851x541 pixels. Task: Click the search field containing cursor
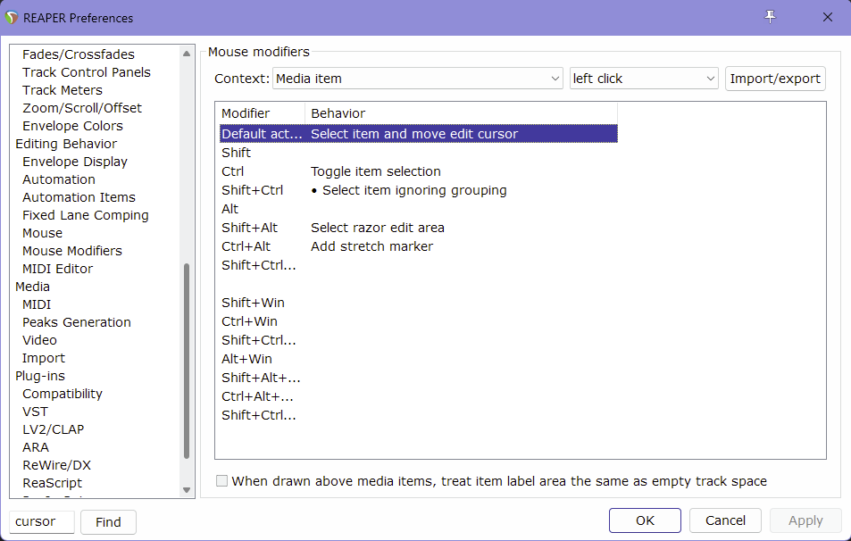tap(42, 521)
